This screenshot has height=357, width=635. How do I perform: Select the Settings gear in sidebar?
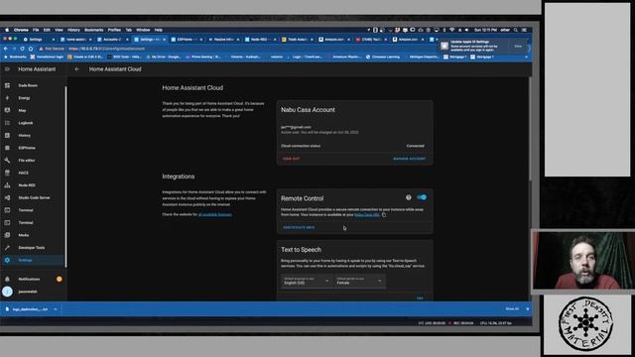tap(7, 260)
